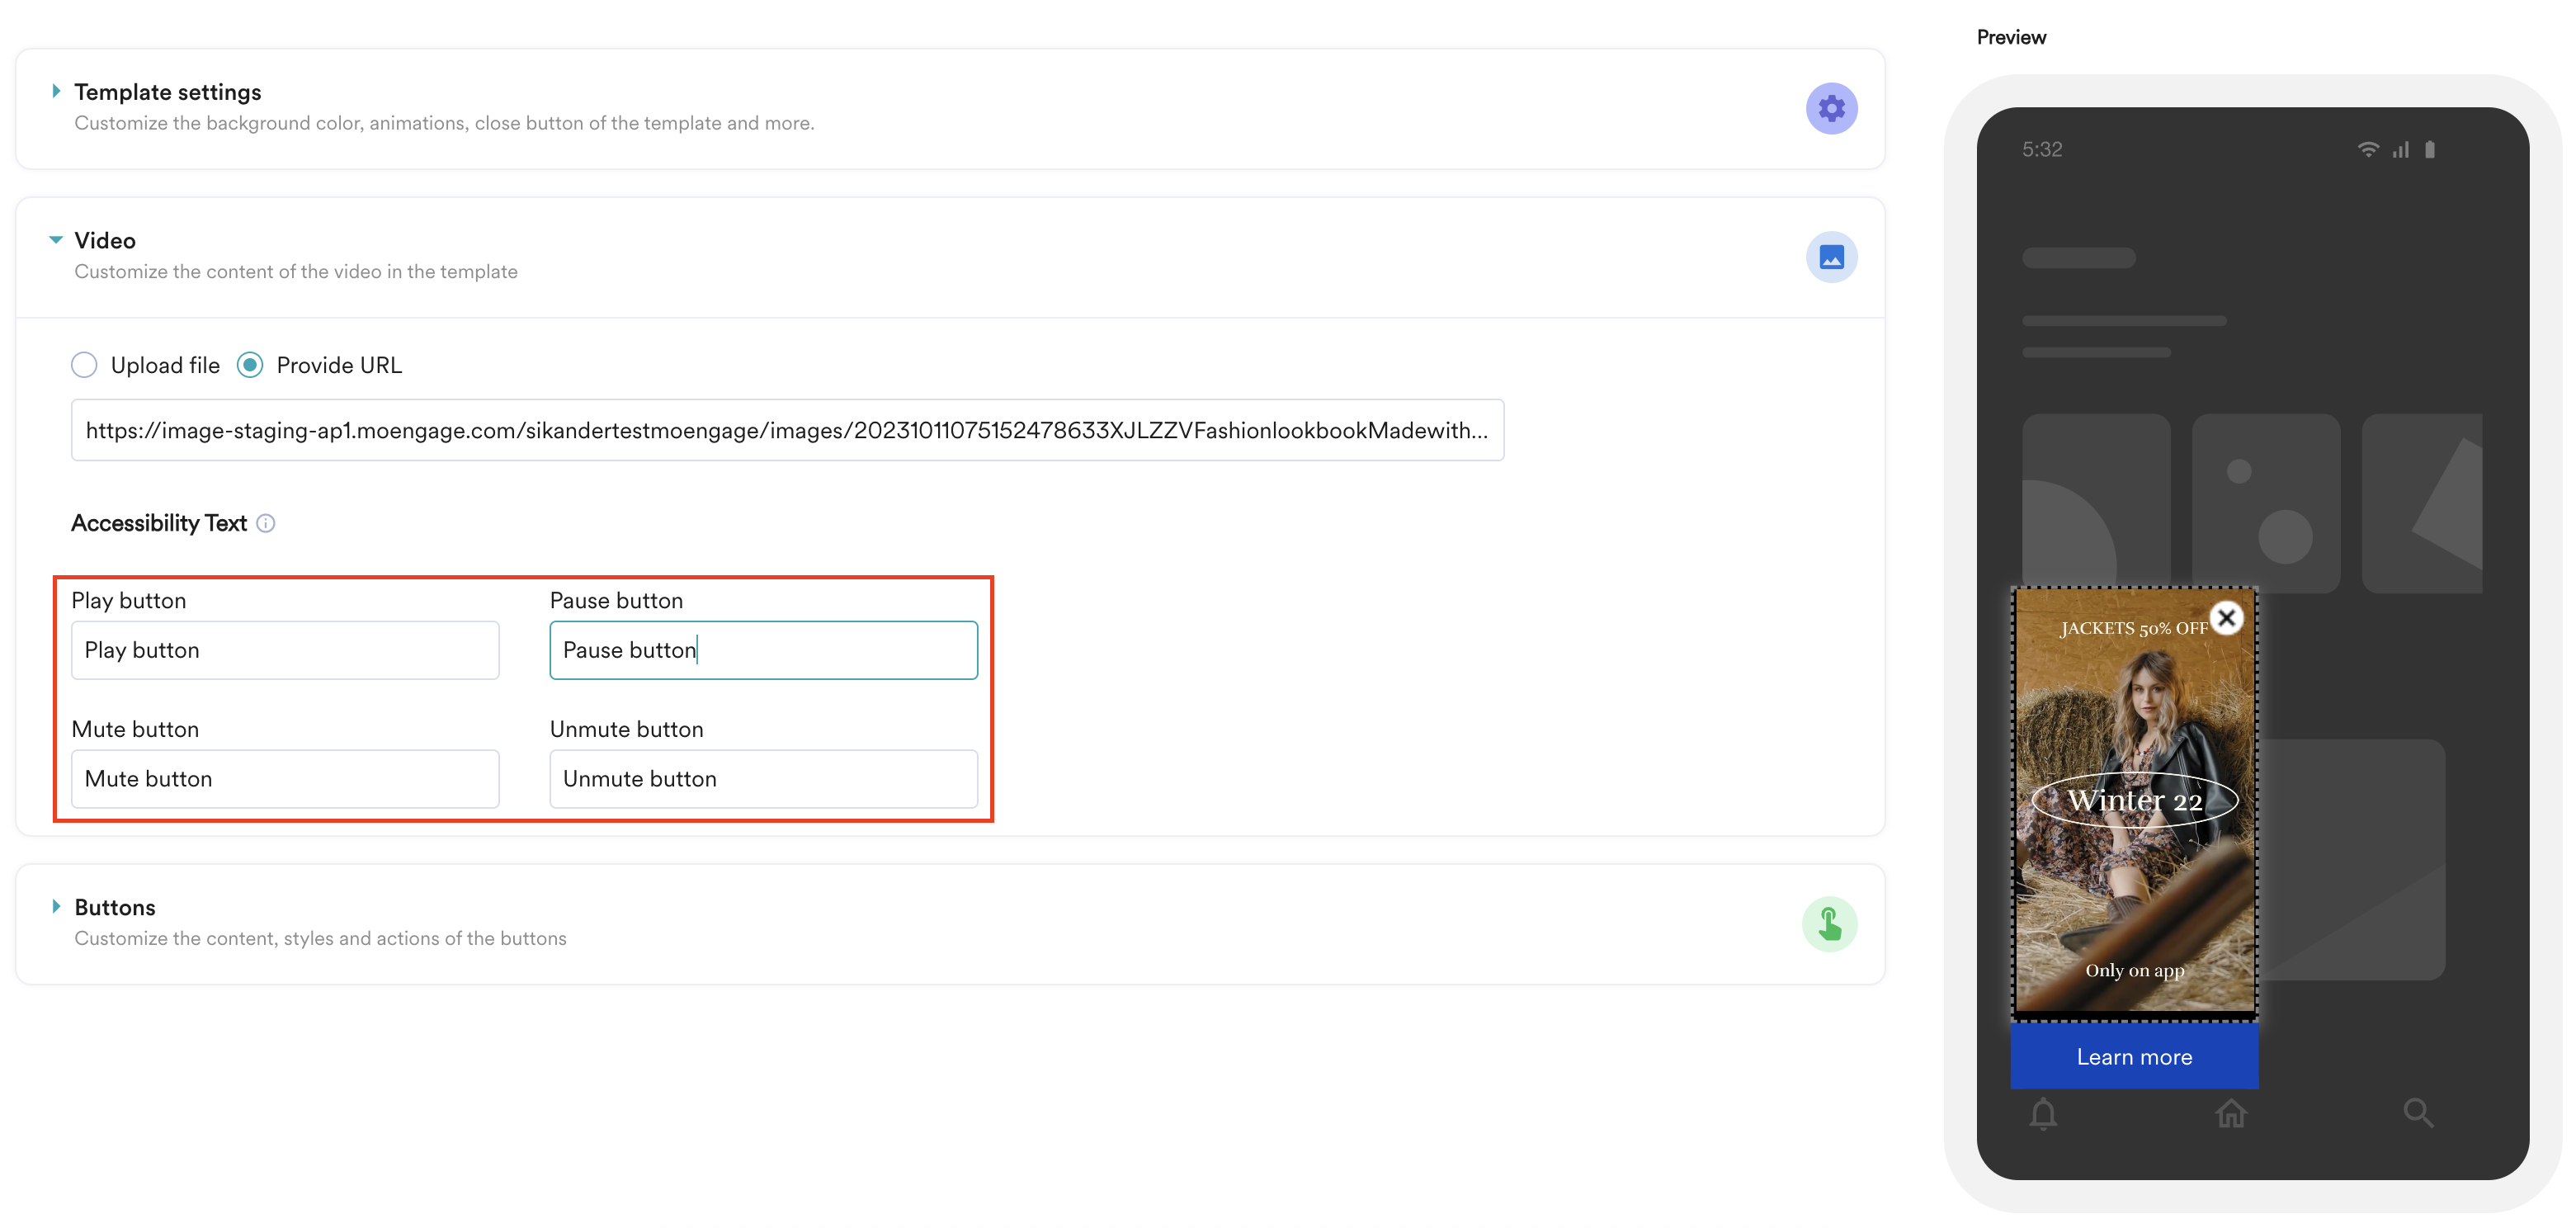Click the Winter 22 video thumbnail
The height and width of the screenshot is (1228, 2576).
tap(2134, 800)
